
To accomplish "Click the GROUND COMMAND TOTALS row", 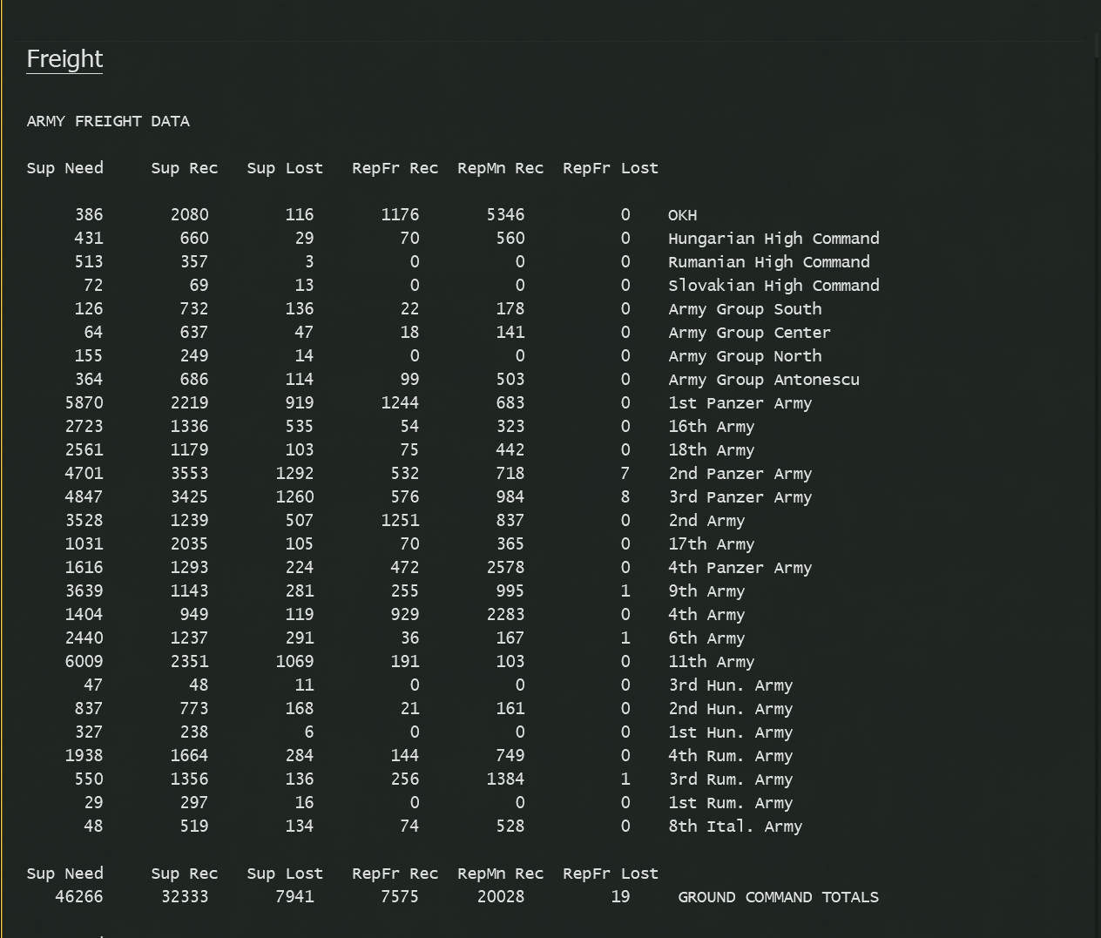I will click(x=778, y=896).
